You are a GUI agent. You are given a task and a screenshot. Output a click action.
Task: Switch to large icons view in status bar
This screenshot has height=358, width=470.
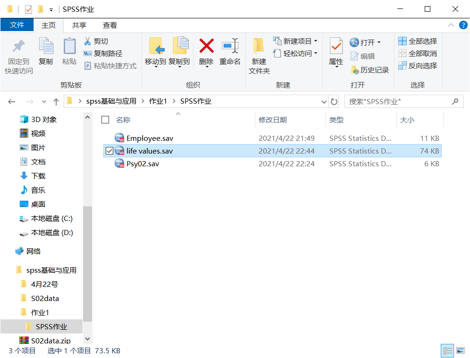tap(461, 350)
